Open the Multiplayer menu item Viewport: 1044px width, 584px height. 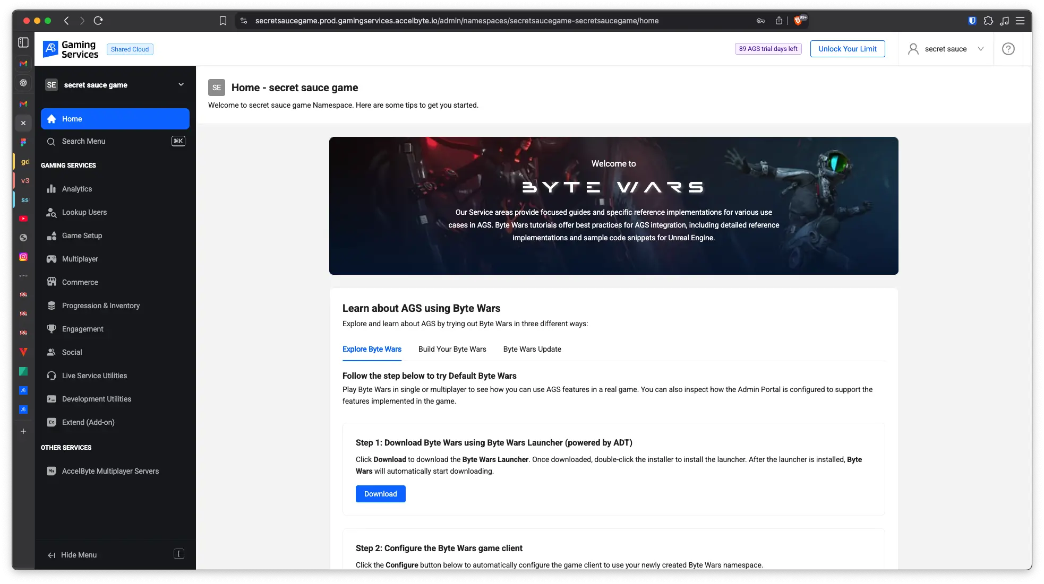tap(115, 259)
